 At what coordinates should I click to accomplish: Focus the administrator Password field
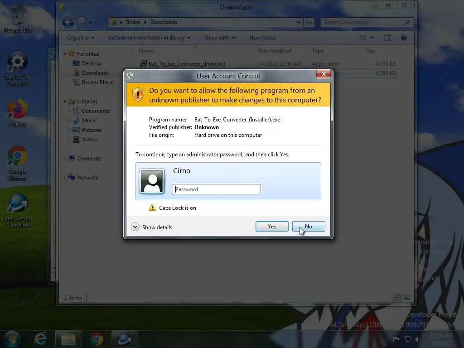[x=217, y=189]
